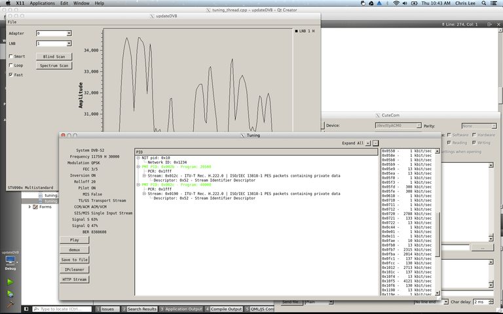Click the green Run button in Qt Creator
The image size is (503, 314).
point(10,282)
